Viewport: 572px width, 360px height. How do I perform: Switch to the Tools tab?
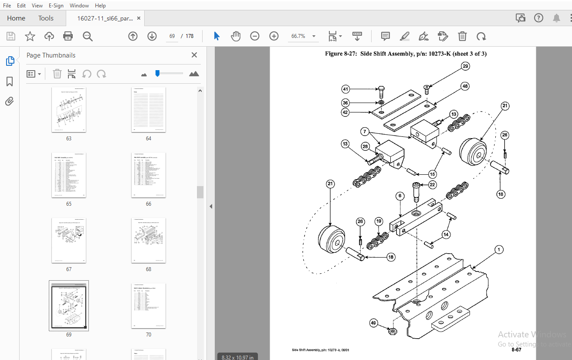click(x=46, y=18)
